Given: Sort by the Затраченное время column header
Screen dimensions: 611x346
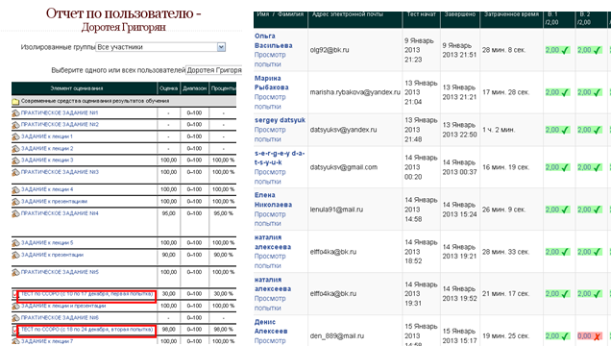Looking at the screenshot, I should 511,14.
